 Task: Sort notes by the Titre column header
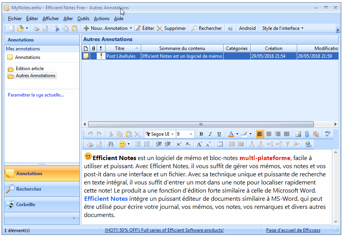[x=123, y=48]
